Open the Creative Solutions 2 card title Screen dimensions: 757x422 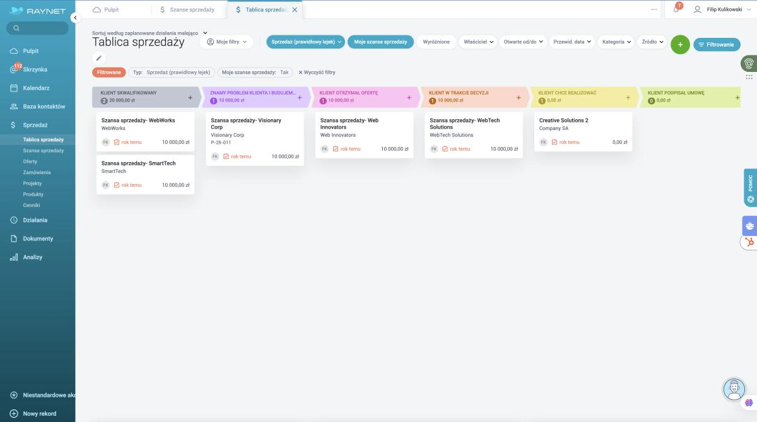point(563,120)
